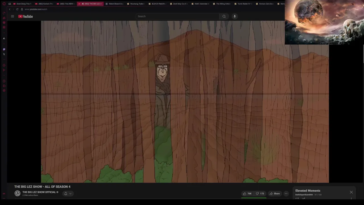The height and width of the screenshot is (205, 364).
Task: Switch to the 'NieR: Automata' tab
Action: click(201, 4)
